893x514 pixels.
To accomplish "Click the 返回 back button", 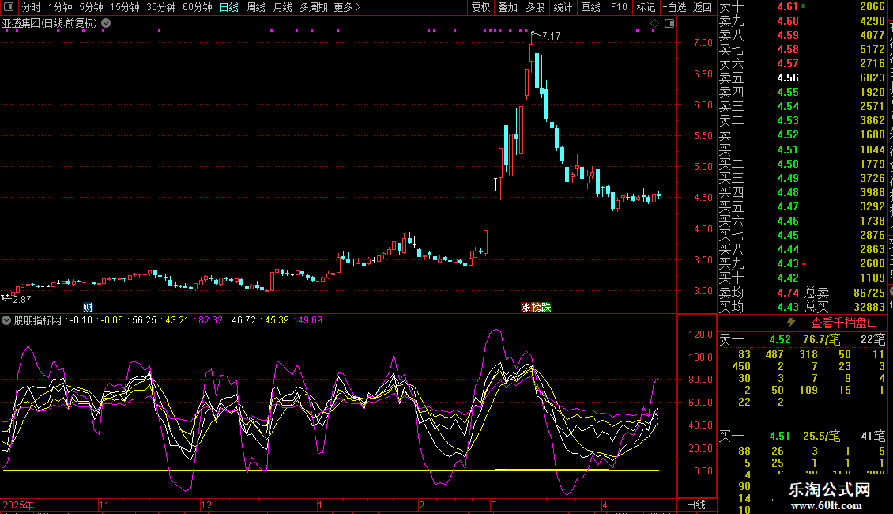I will click(x=703, y=7).
